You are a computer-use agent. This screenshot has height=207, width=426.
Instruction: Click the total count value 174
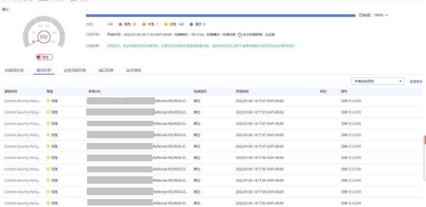coord(110,24)
